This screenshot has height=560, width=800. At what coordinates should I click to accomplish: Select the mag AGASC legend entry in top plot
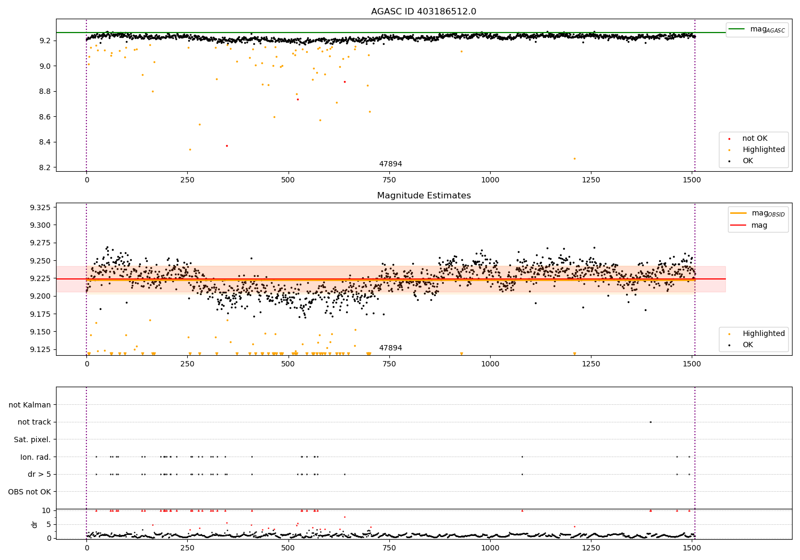pyautogui.click(x=757, y=29)
